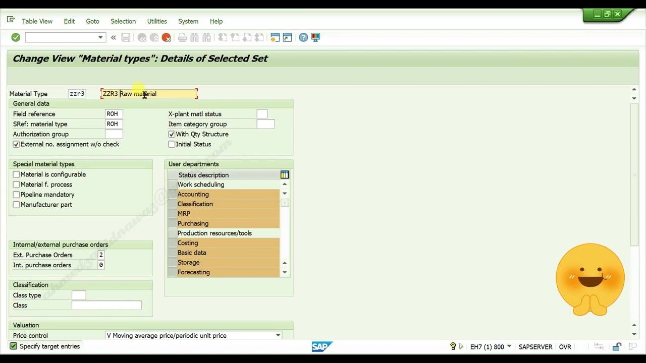Open the Selection menu
This screenshot has height=363, width=646.
pos(123,21)
